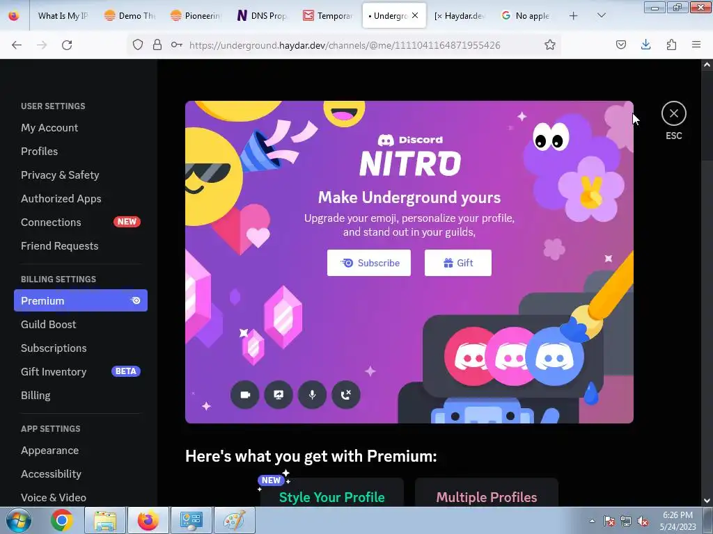Expand the list all tabs chevron
713x534 pixels.
pyautogui.click(x=601, y=16)
